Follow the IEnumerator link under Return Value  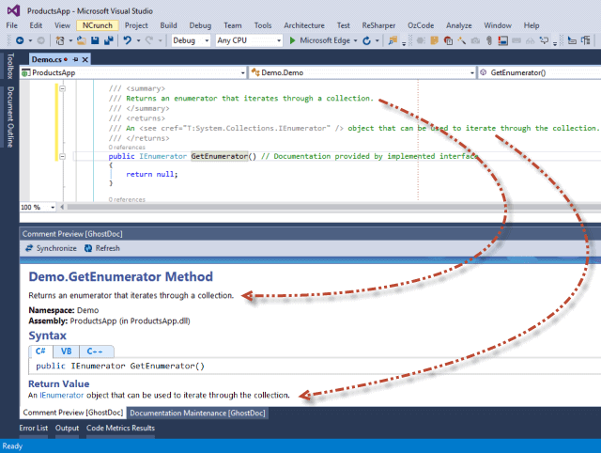(63, 396)
